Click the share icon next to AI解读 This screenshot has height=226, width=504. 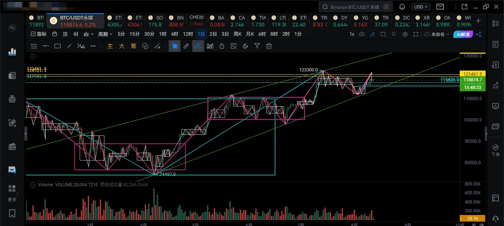(x=479, y=34)
